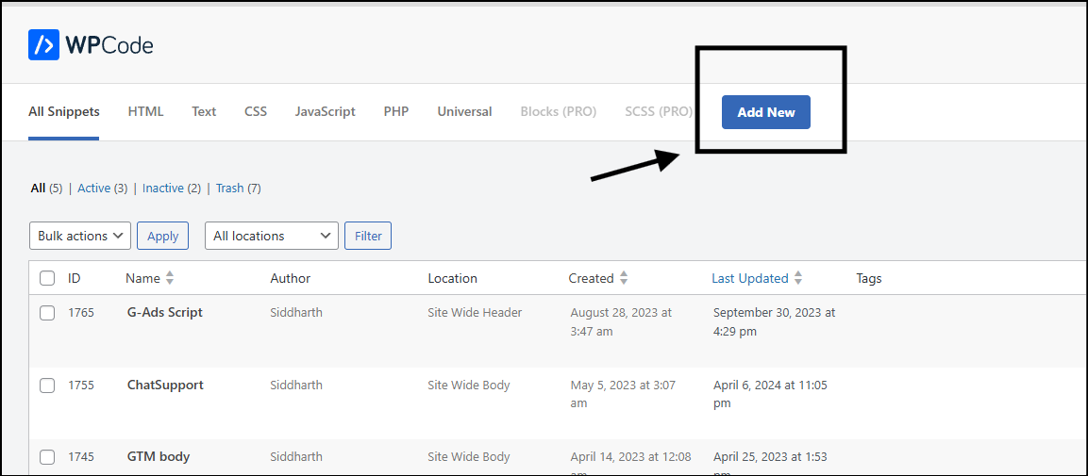The width and height of the screenshot is (1088, 476).
Task: Show All snippets filter link
Action: pyautogui.click(x=38, y=188)
